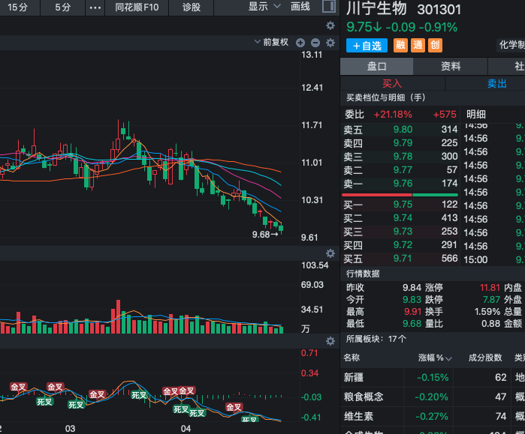Screen dimensions: 525x434
Task: Click the first 死叉 marker on MACD
Action: coord(44,402)
